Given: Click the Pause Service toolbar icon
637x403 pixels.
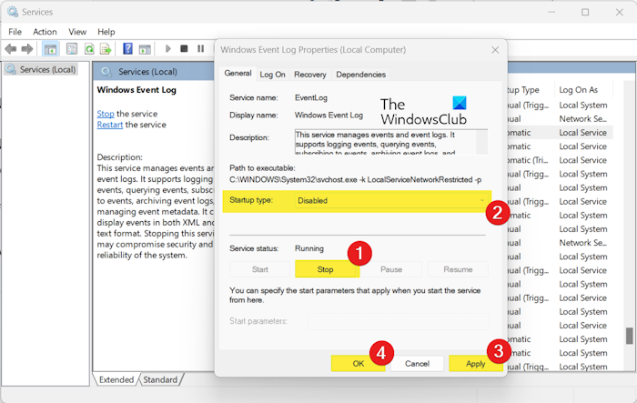Looking at the screenshot, I should [x=201, y=49].
